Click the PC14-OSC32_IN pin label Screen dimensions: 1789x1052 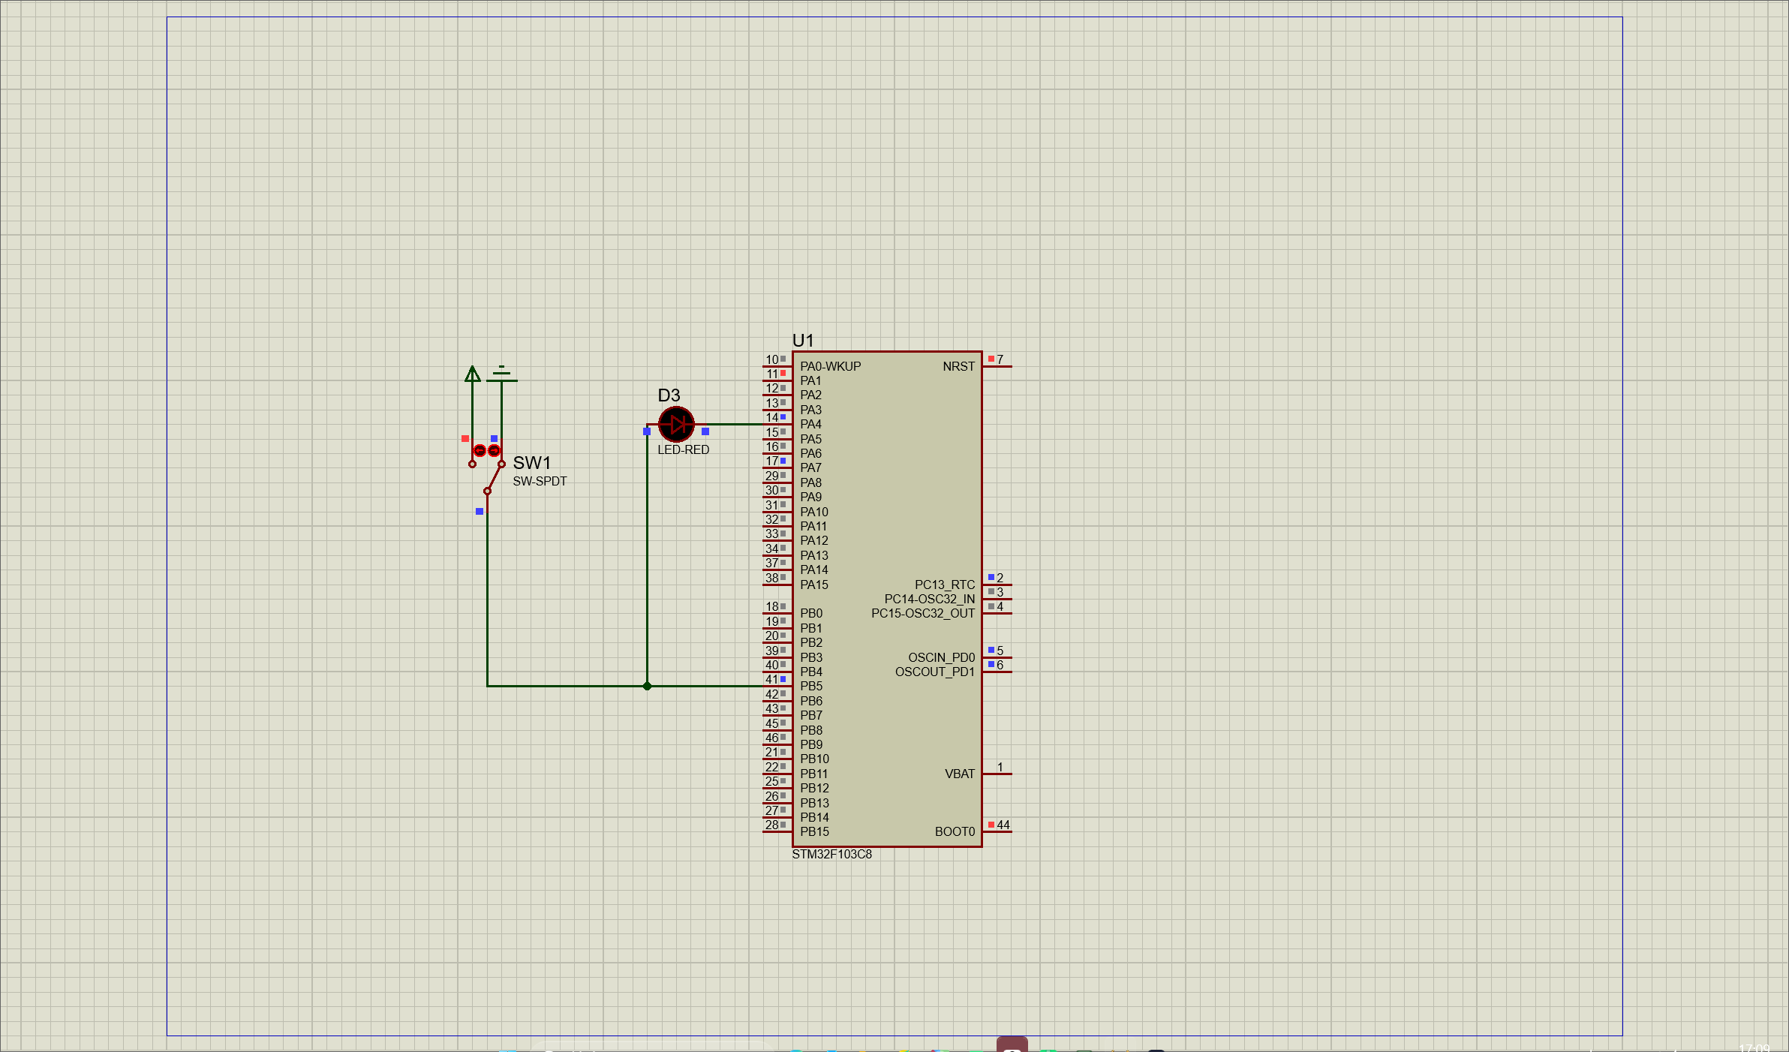coord(930,599)
